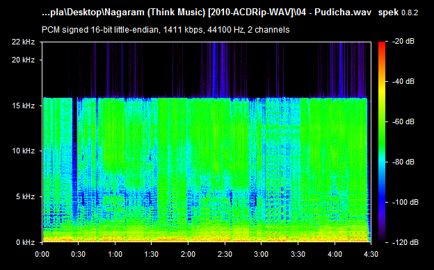Click the -60 dB green color scale level
The image size is (434, 270).
(x=403, y=121)
